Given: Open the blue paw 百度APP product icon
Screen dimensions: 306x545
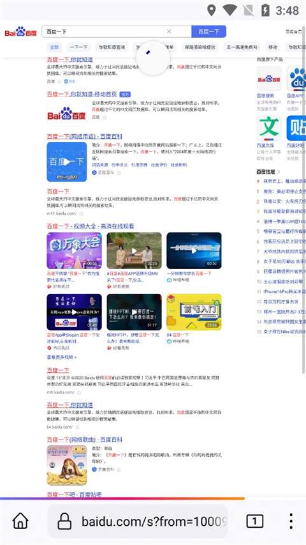Looking at the screenshot, I should point(296,79).
